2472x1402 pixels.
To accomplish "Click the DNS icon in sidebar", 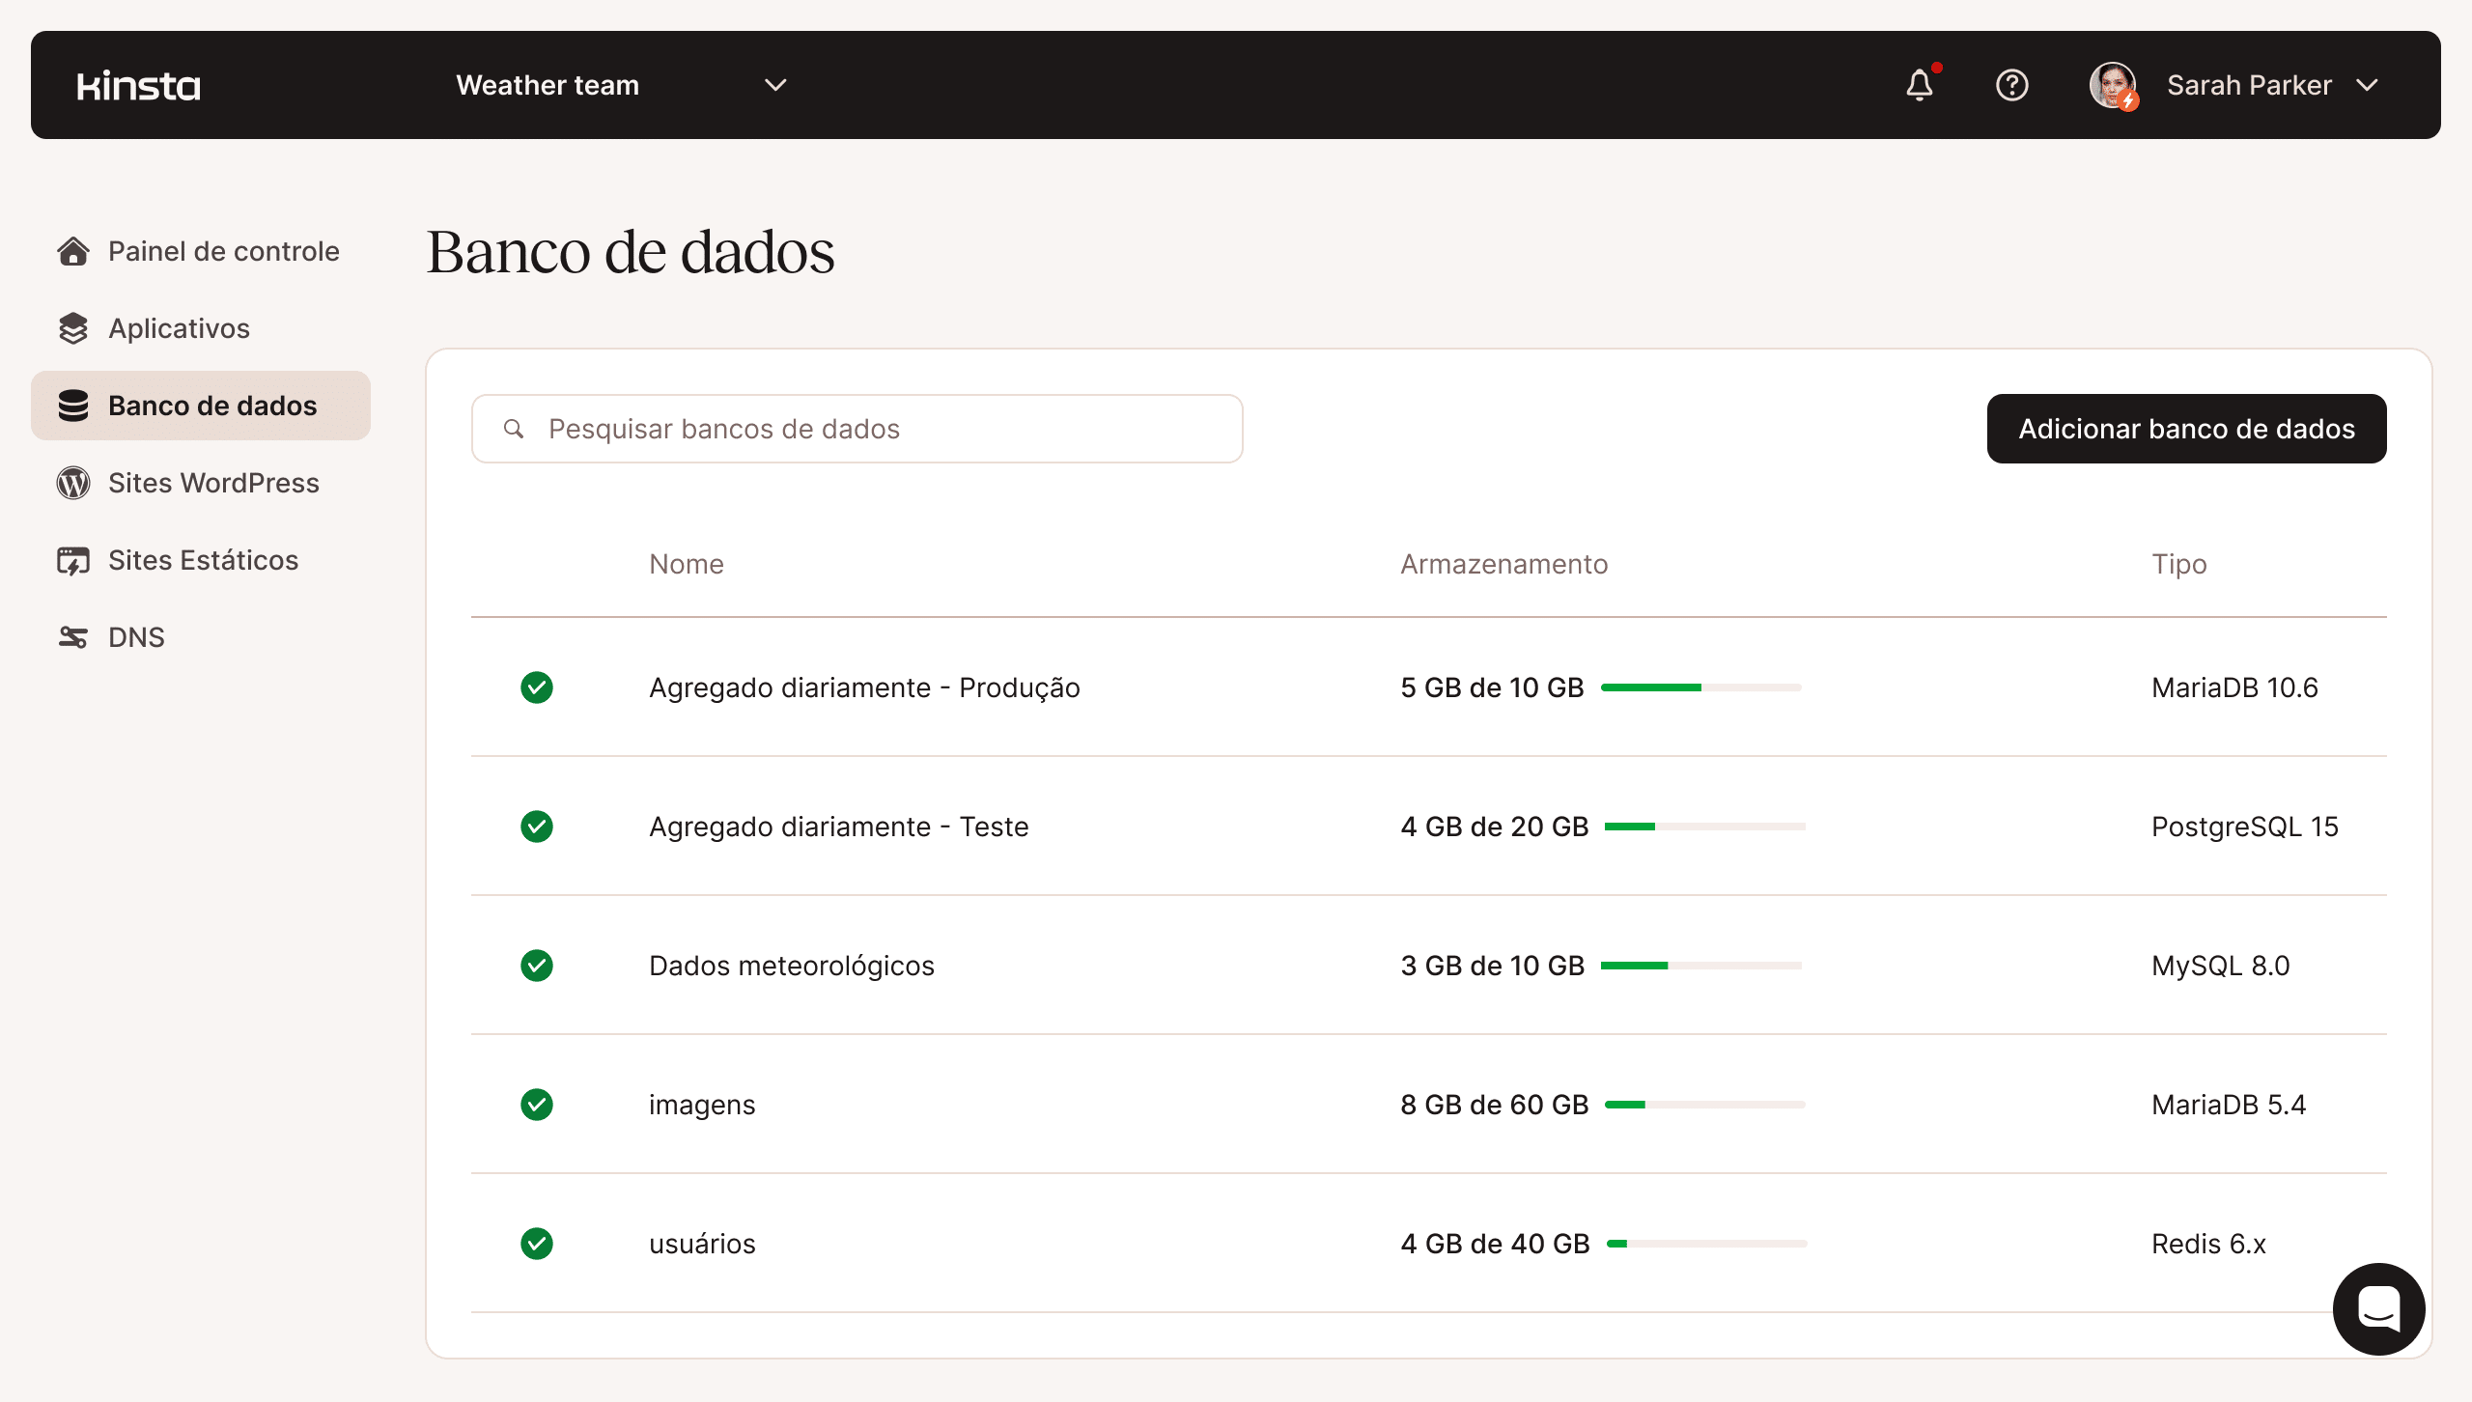I will pos(73,637).
